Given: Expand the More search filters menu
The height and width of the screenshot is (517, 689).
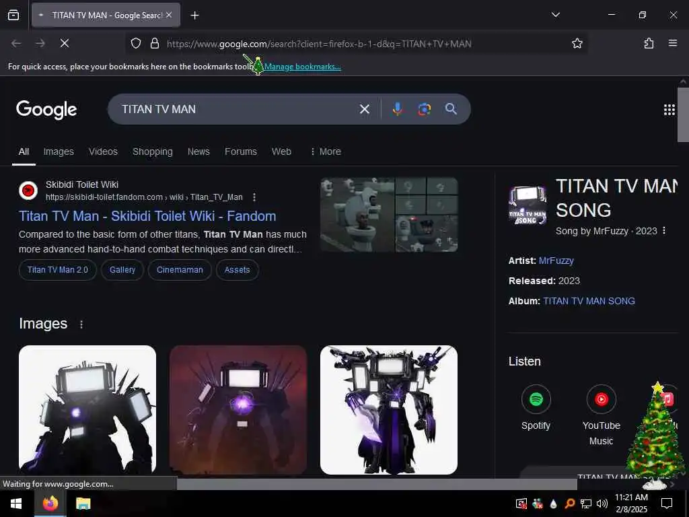Looking at the screenshot, I should 325,151.
